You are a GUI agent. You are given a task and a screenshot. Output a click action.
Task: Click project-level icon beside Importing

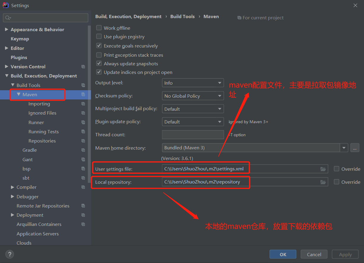click(x=83, y=104)
